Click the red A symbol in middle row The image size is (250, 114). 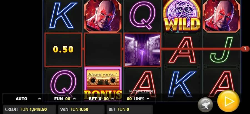182,50
